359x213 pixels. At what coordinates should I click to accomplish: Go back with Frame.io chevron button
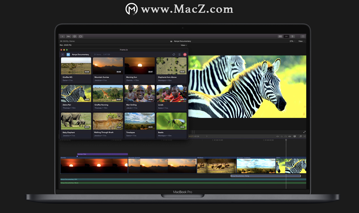63,54
